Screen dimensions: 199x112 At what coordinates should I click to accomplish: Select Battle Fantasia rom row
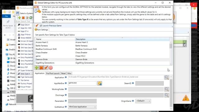pyautogui.click(x=102, y=46)
